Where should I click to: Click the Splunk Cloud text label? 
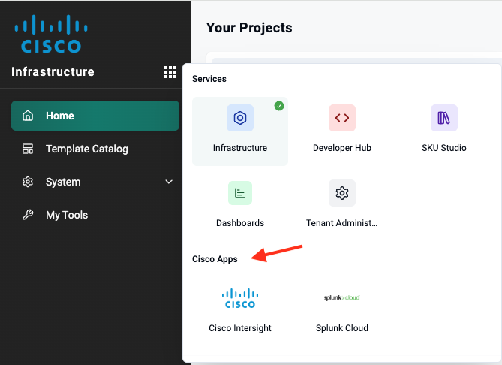click(342, 328)
